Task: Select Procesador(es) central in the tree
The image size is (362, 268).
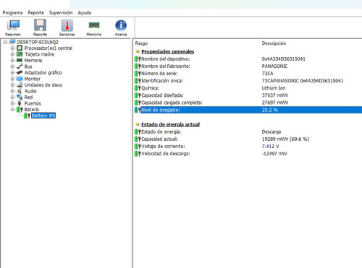Action: (x=49, y=48)
